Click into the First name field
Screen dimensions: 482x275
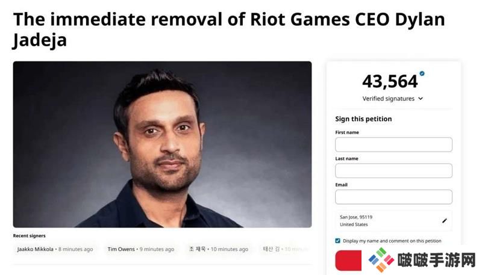click(393, 144)
